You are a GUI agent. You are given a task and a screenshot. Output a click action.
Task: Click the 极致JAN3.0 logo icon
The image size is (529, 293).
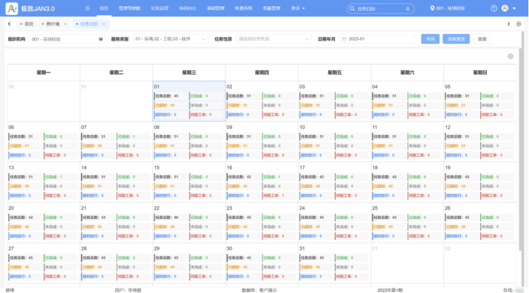click(x=11, y=8)
